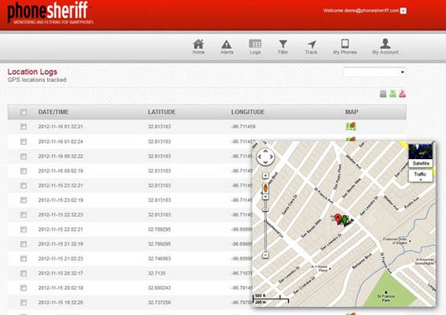The image size is (446, 315).
Task: Click the Street View pegman icon
Action: tap(266, 188)
